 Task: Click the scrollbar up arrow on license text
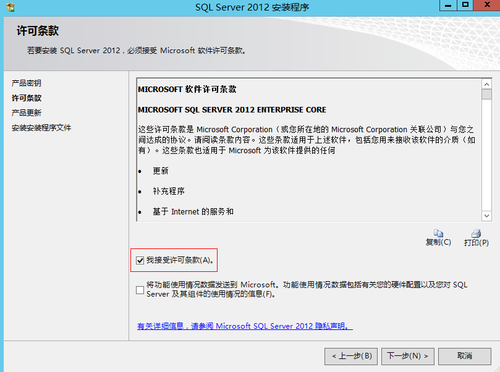(x=486, y=85)
